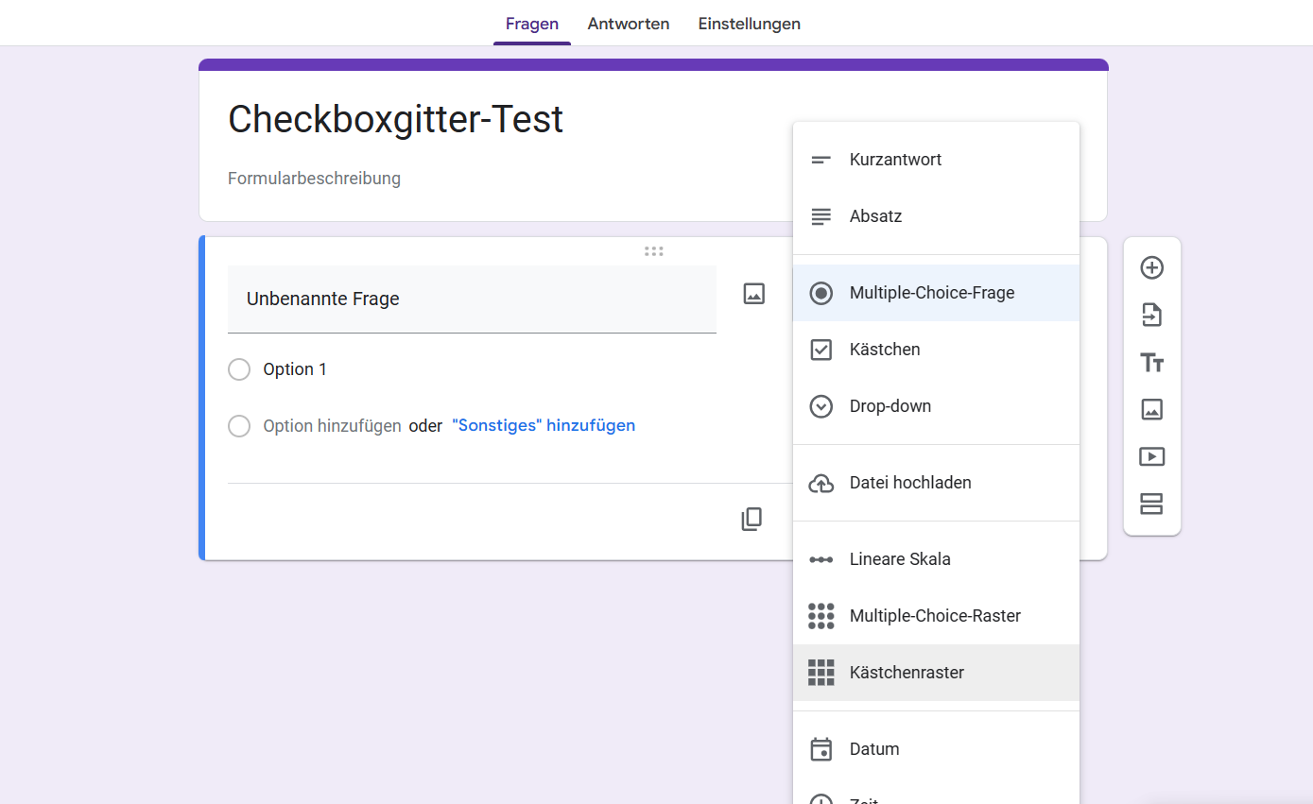
Task: Click the "Sonstiges" hinzufügen link
Action: (x=544, y=425)
